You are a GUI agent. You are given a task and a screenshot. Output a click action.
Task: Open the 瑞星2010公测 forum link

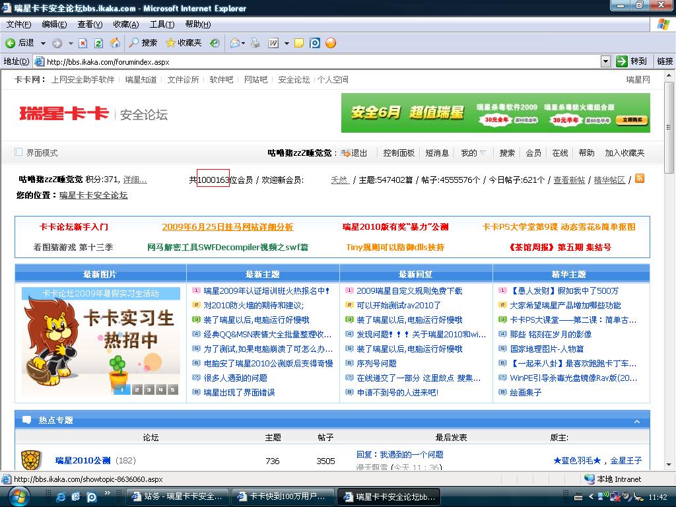coord(83,460)
